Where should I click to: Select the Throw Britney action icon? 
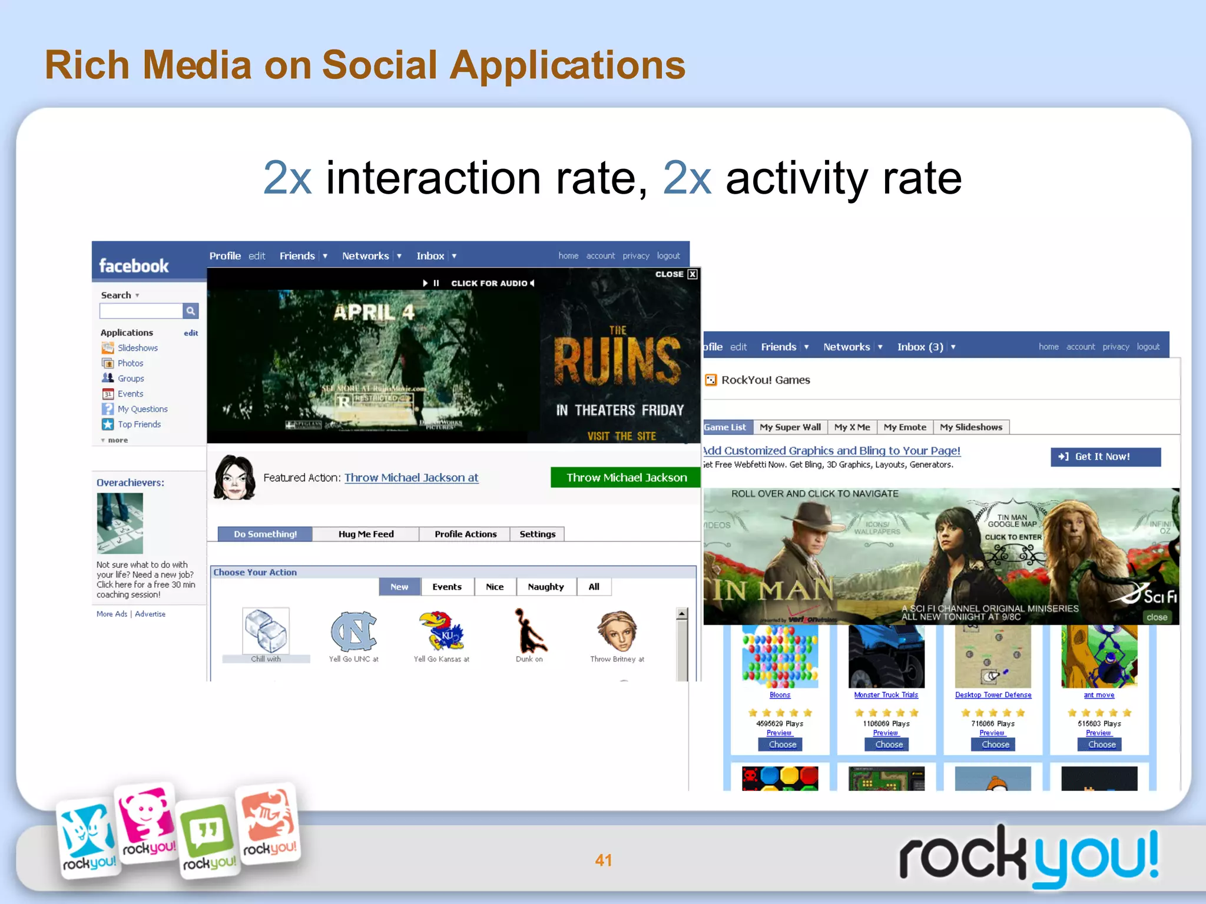coord(617,631)
